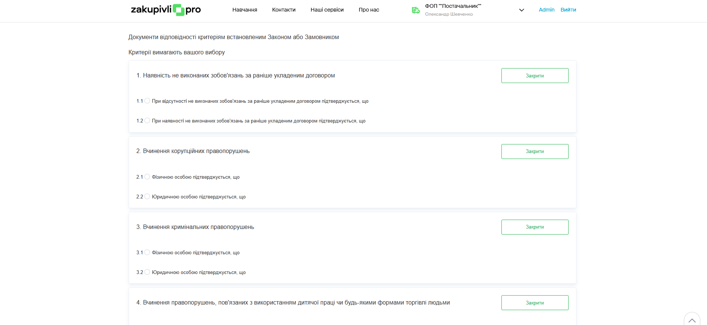Choose option 2.1 Фізичною особою
Screen dimensions: 707x325
coord(147,177)
